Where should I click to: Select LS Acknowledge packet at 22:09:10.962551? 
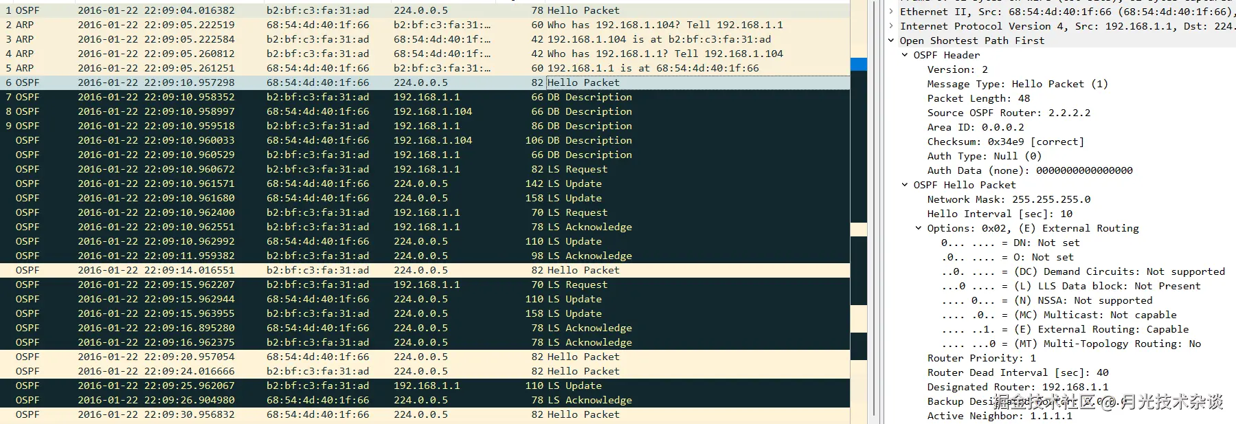click(x=425, y=227)
